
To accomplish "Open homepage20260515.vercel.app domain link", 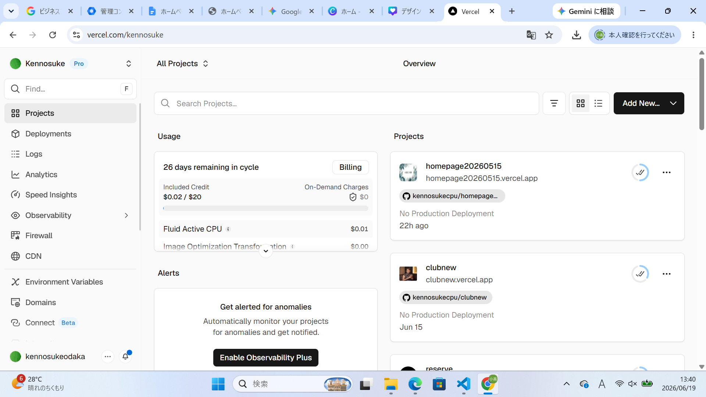I will pyautogui.click(x=482, y=178).
